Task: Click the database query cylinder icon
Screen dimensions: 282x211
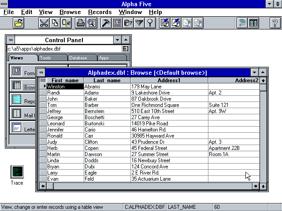Action: pos(128,23)
